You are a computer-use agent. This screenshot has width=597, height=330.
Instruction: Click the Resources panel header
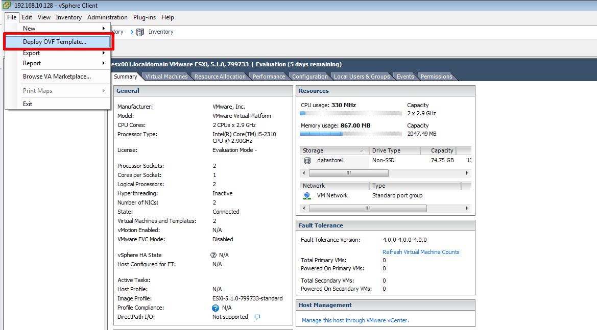pos(385,91)
